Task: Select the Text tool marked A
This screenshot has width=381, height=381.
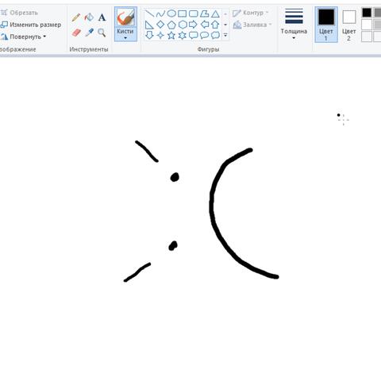Action: click(102, 17)
